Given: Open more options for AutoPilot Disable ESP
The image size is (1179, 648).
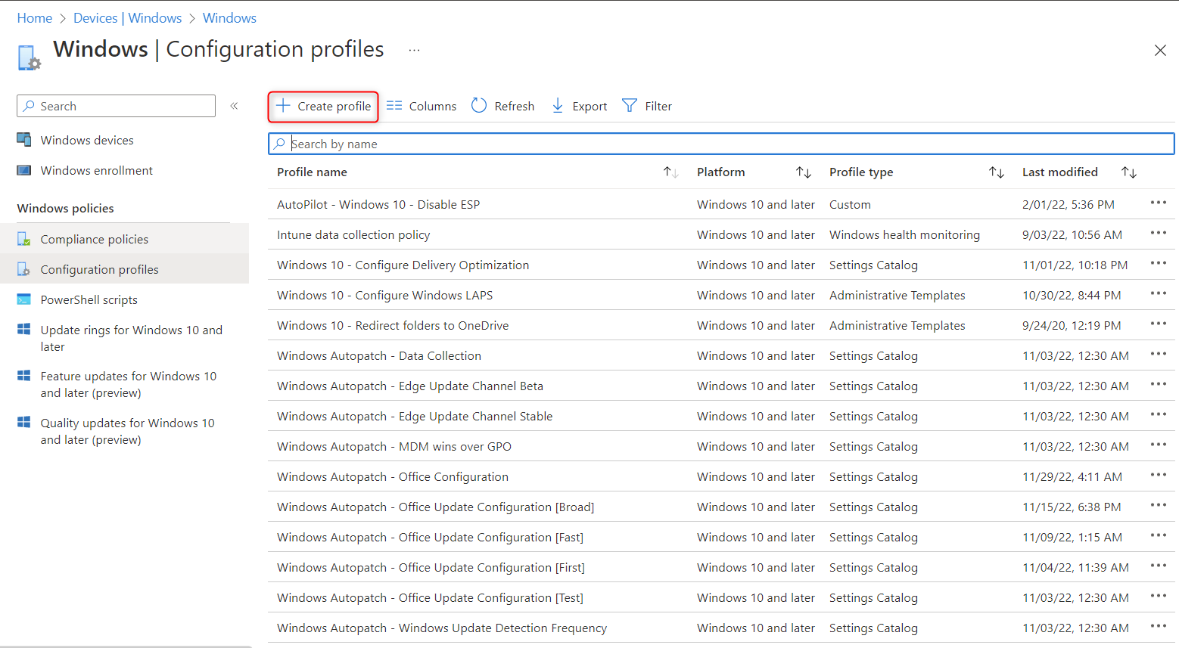Looking at the screenshot, I should 1158,203.
